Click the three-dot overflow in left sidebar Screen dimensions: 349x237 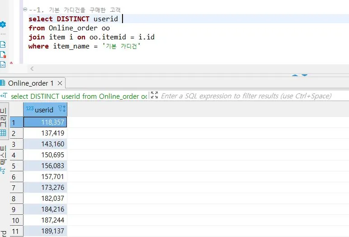point(3,34)
